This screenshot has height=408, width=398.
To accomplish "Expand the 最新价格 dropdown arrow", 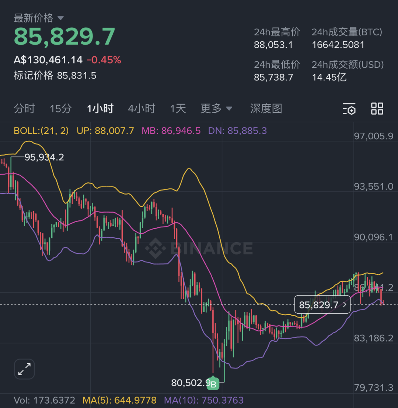I will 60,18.
